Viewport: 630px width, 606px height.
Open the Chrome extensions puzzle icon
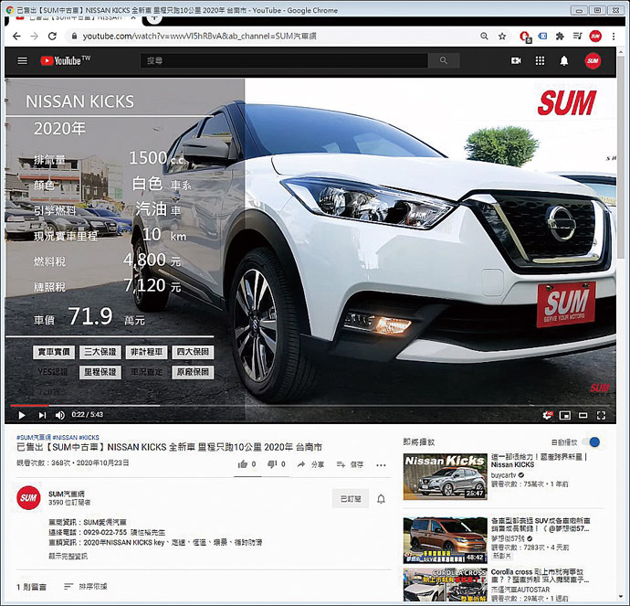tap(560, 37)
